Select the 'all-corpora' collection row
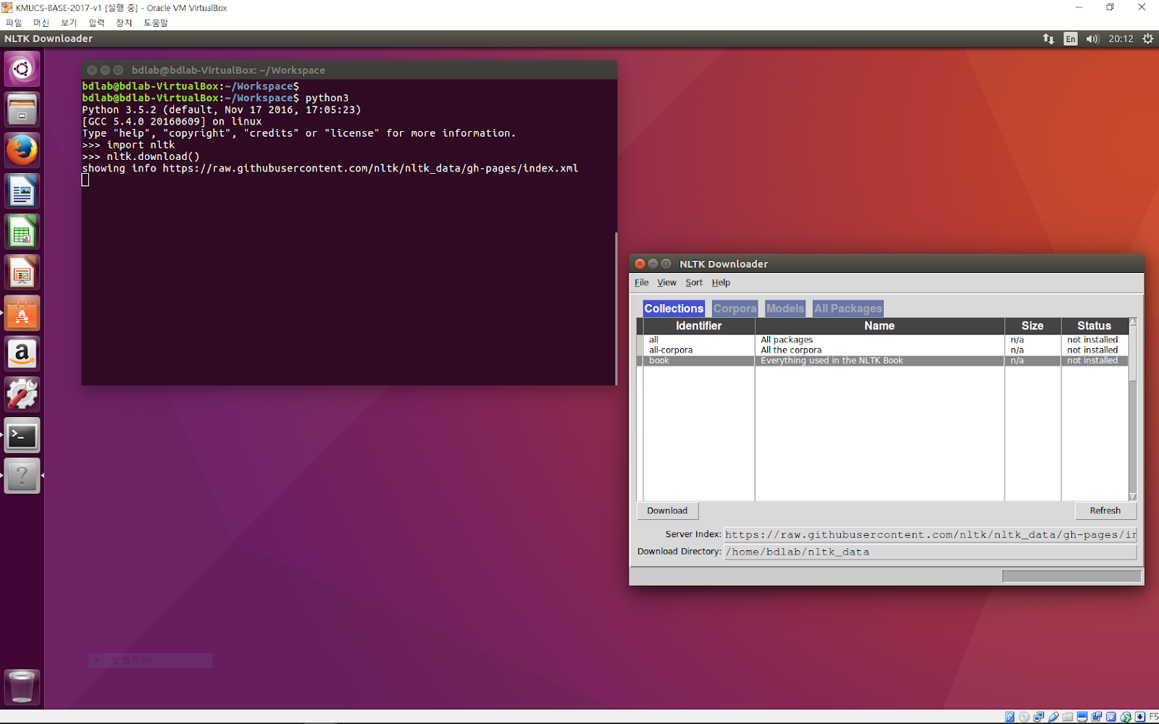This screenshot has width=1159, height=724. pos(882,350)
